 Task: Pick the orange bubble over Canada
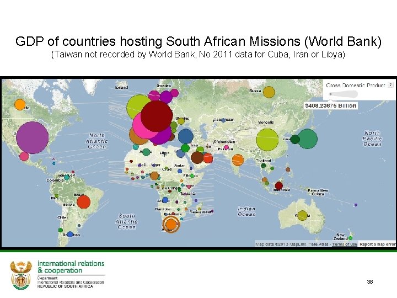click(20, 105)
